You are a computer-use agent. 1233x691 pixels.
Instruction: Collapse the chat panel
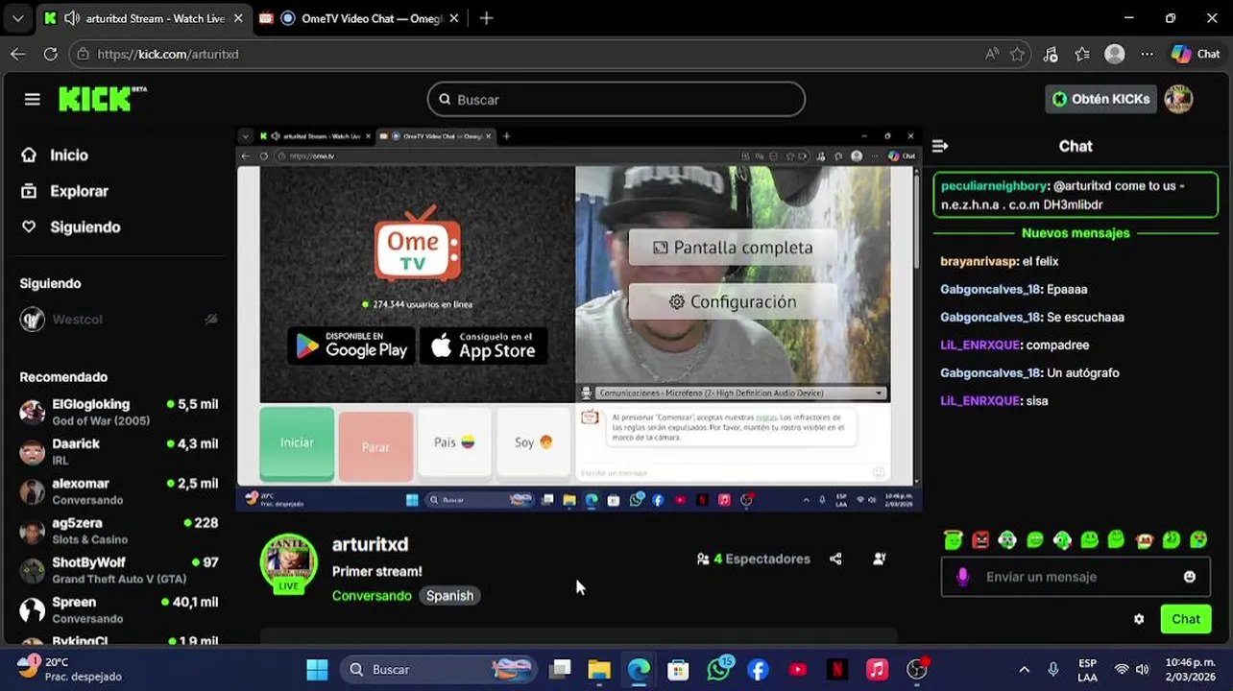click(x=940, y=146)
